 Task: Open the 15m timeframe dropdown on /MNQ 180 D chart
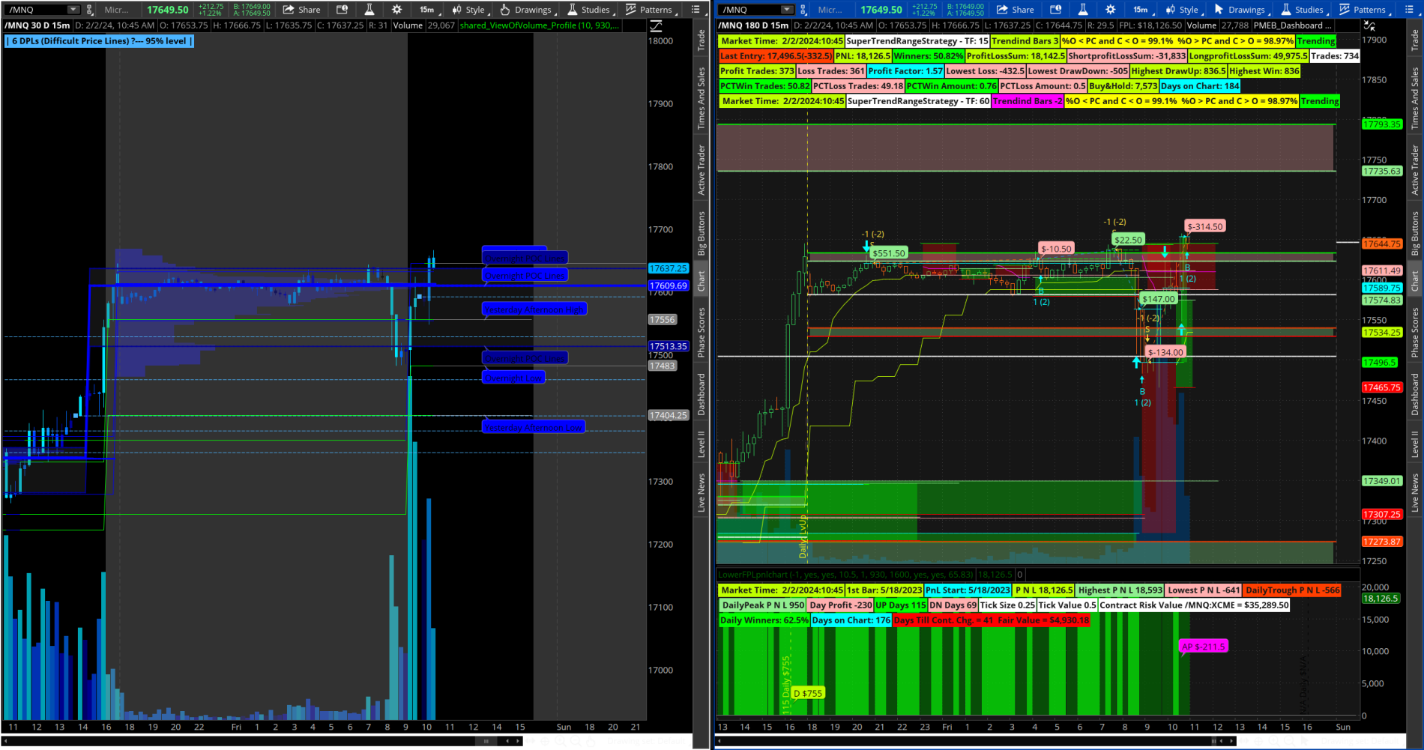tap(1142, 10)
